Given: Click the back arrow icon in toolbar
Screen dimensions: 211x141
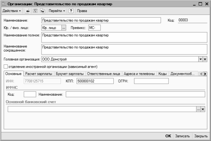Looking at the screenshot, I should (x=28, y=11).
